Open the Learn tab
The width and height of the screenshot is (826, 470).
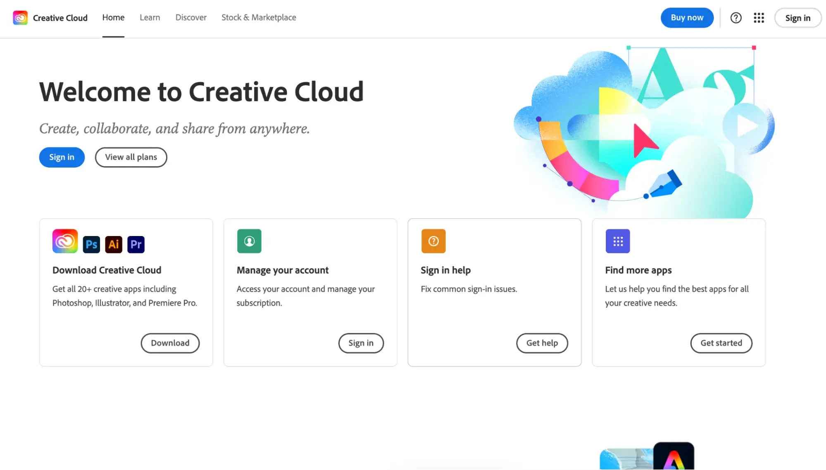tap(150, 17)
